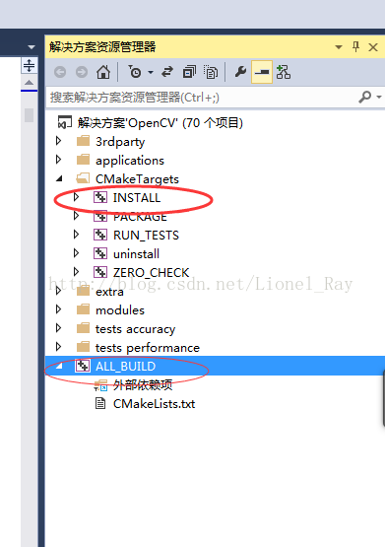Click the Show All Files icon

point(211,72)
